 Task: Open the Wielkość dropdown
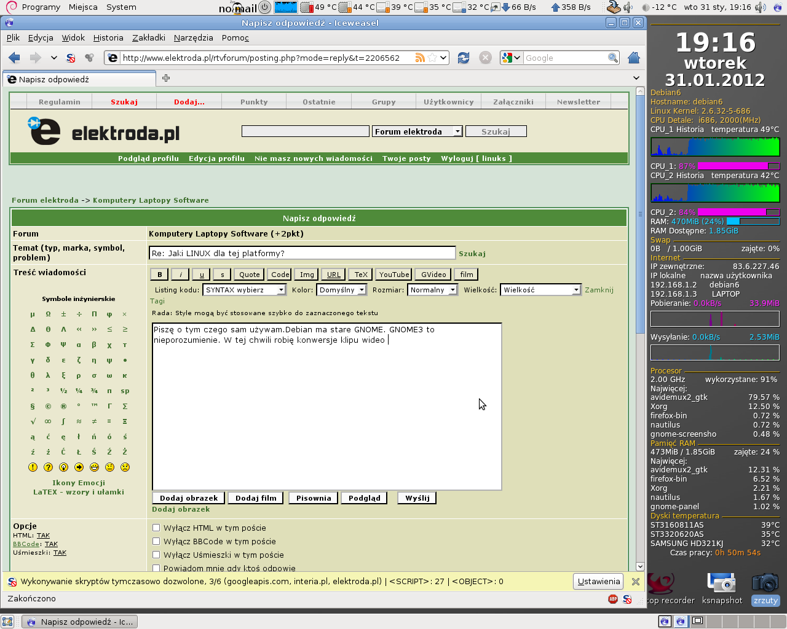[x=541, y=290]
